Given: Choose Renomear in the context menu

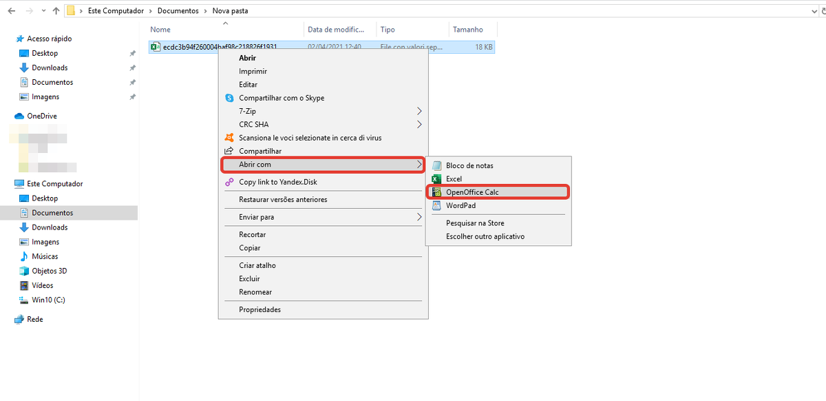Looking at the screenshot, I should pos(255,292).
